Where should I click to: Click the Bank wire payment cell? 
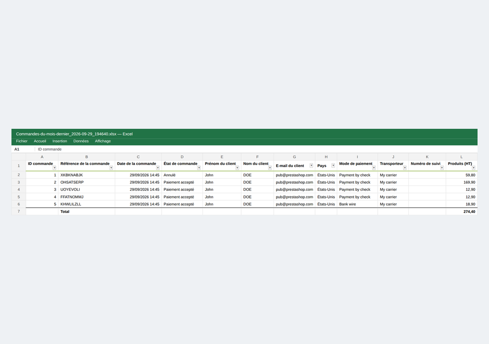tap(357, 204)
